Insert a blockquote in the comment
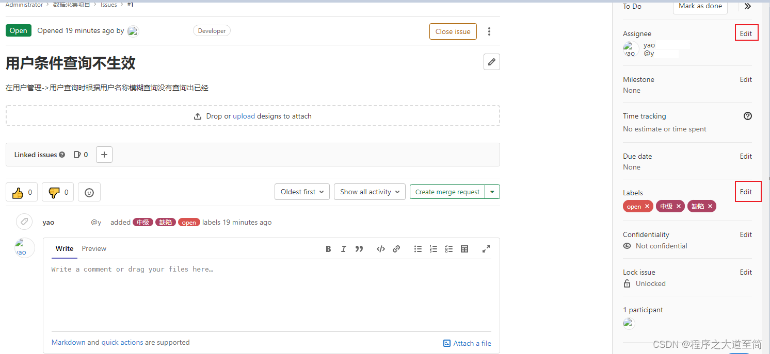The image size is (770, 354). tap(359, 249)
